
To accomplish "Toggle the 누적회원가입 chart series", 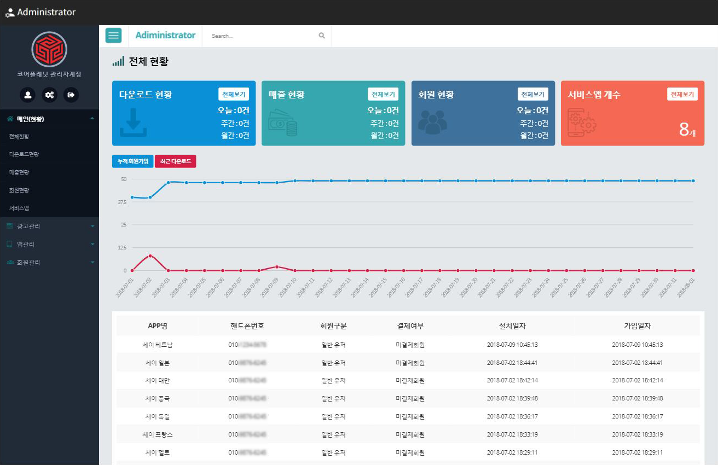I will 133,161.
